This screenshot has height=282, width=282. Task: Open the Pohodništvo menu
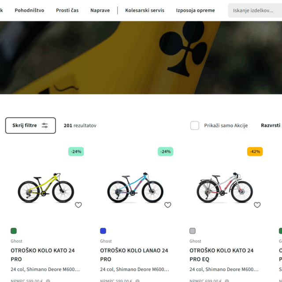coord(30,10)
